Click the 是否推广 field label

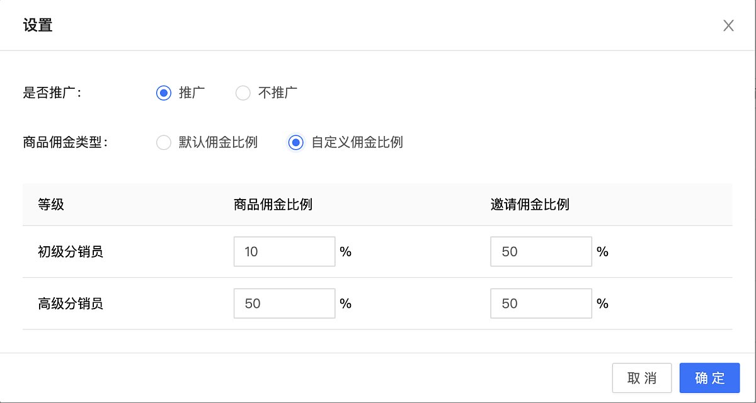click(x=52, y=93)
